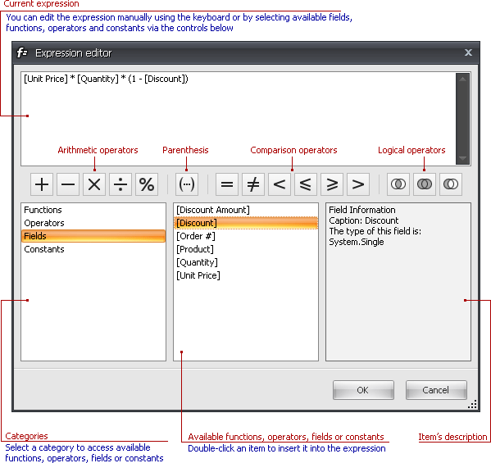Insert the plus addition operator
This screenshot has height=463, width=491.
click(42, 184)
